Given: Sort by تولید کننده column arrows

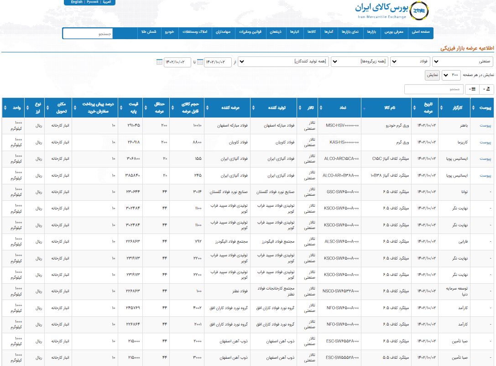Looking at the screenshot, I should tap(253, 107).
